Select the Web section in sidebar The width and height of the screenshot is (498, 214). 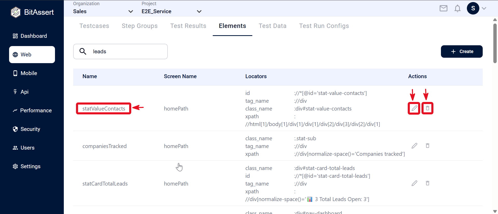(32, 55)
